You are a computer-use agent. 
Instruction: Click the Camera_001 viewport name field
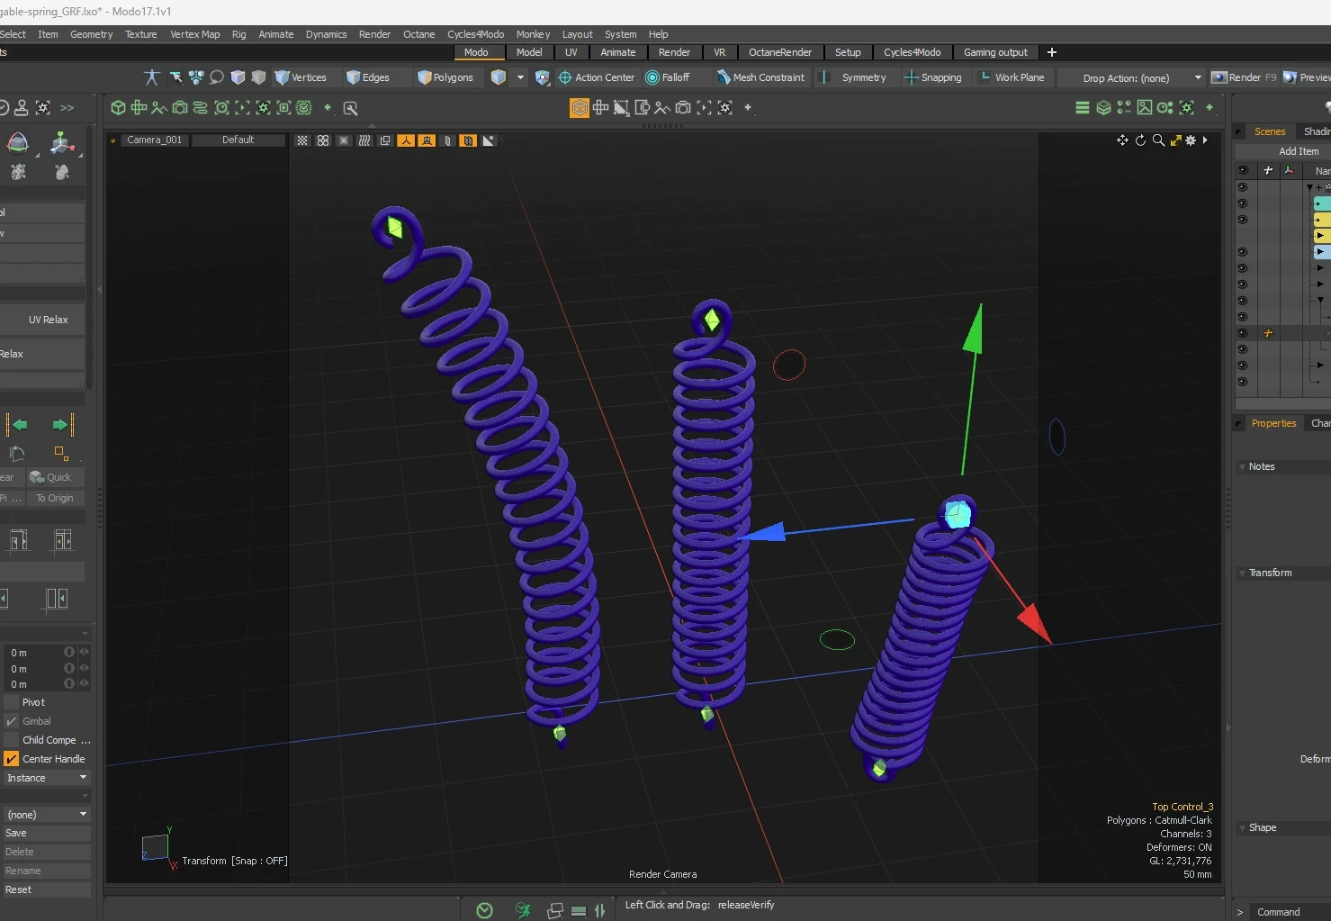click(x=155, y=140)
